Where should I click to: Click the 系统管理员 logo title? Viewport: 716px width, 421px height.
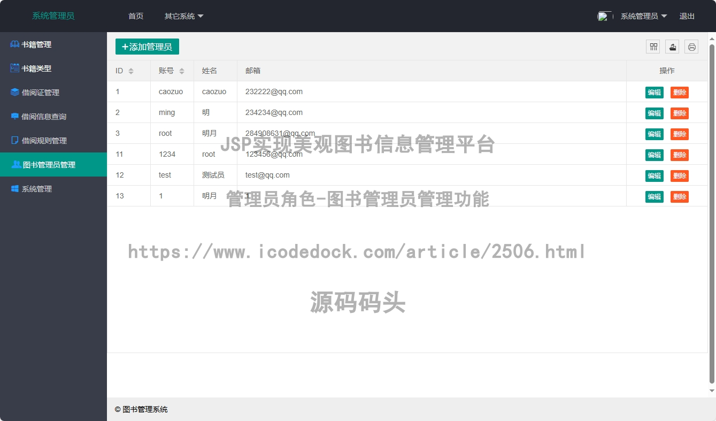53,16
